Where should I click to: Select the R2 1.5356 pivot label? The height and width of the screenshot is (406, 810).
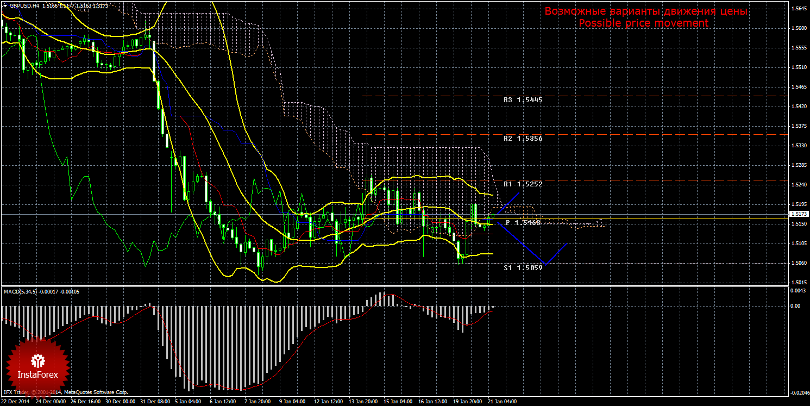coord(523,139)
